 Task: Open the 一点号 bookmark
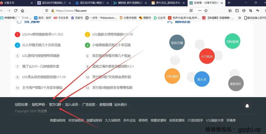pos(101,18)
